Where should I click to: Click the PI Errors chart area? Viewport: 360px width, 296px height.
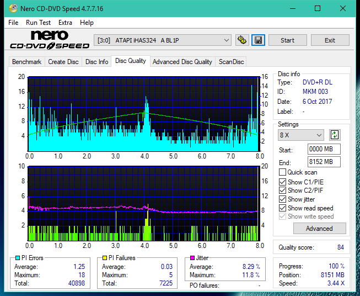coord(143,114)
